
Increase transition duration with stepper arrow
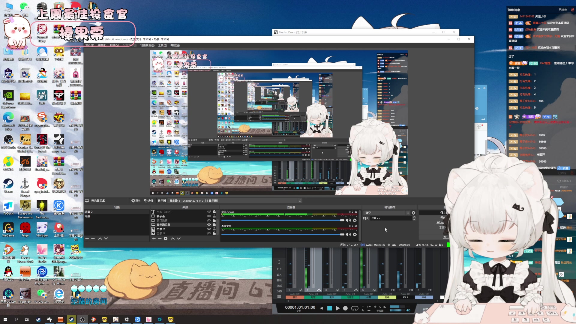[414, 217]
